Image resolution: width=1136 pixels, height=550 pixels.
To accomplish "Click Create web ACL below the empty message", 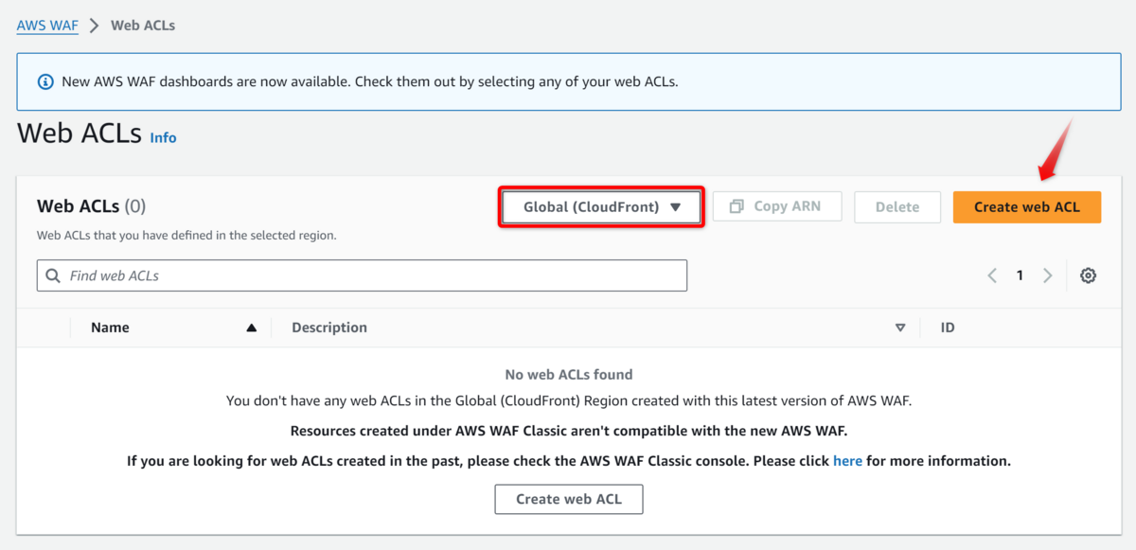I will pyautogui.click(x=569, y=499).
